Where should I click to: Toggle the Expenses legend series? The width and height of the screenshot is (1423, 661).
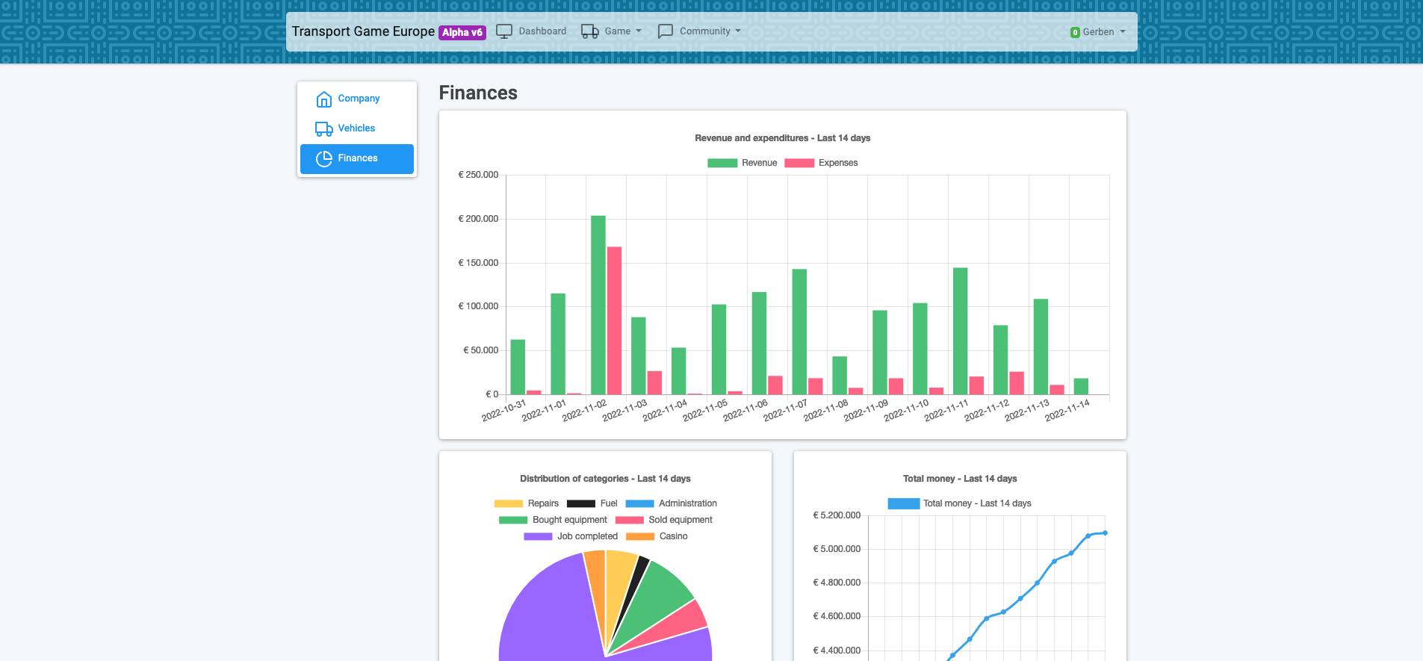coord(821,163)
